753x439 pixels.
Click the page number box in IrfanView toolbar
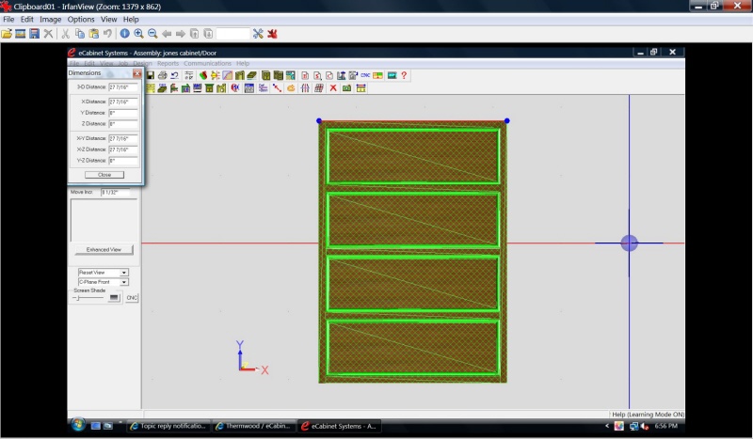(x=232, y=34)
